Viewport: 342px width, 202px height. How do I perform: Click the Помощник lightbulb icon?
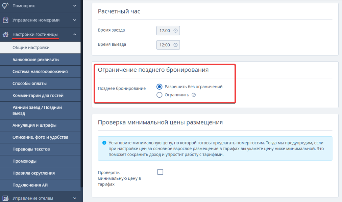[5, 6]
